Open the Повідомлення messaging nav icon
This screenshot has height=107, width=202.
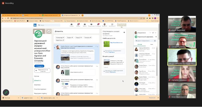(x=91, y=25)
